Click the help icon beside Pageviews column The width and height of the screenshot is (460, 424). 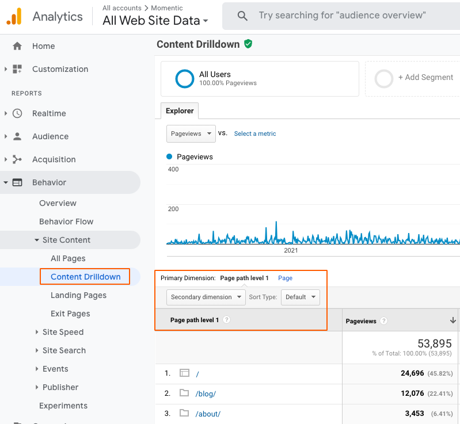(x=384, y=321)
